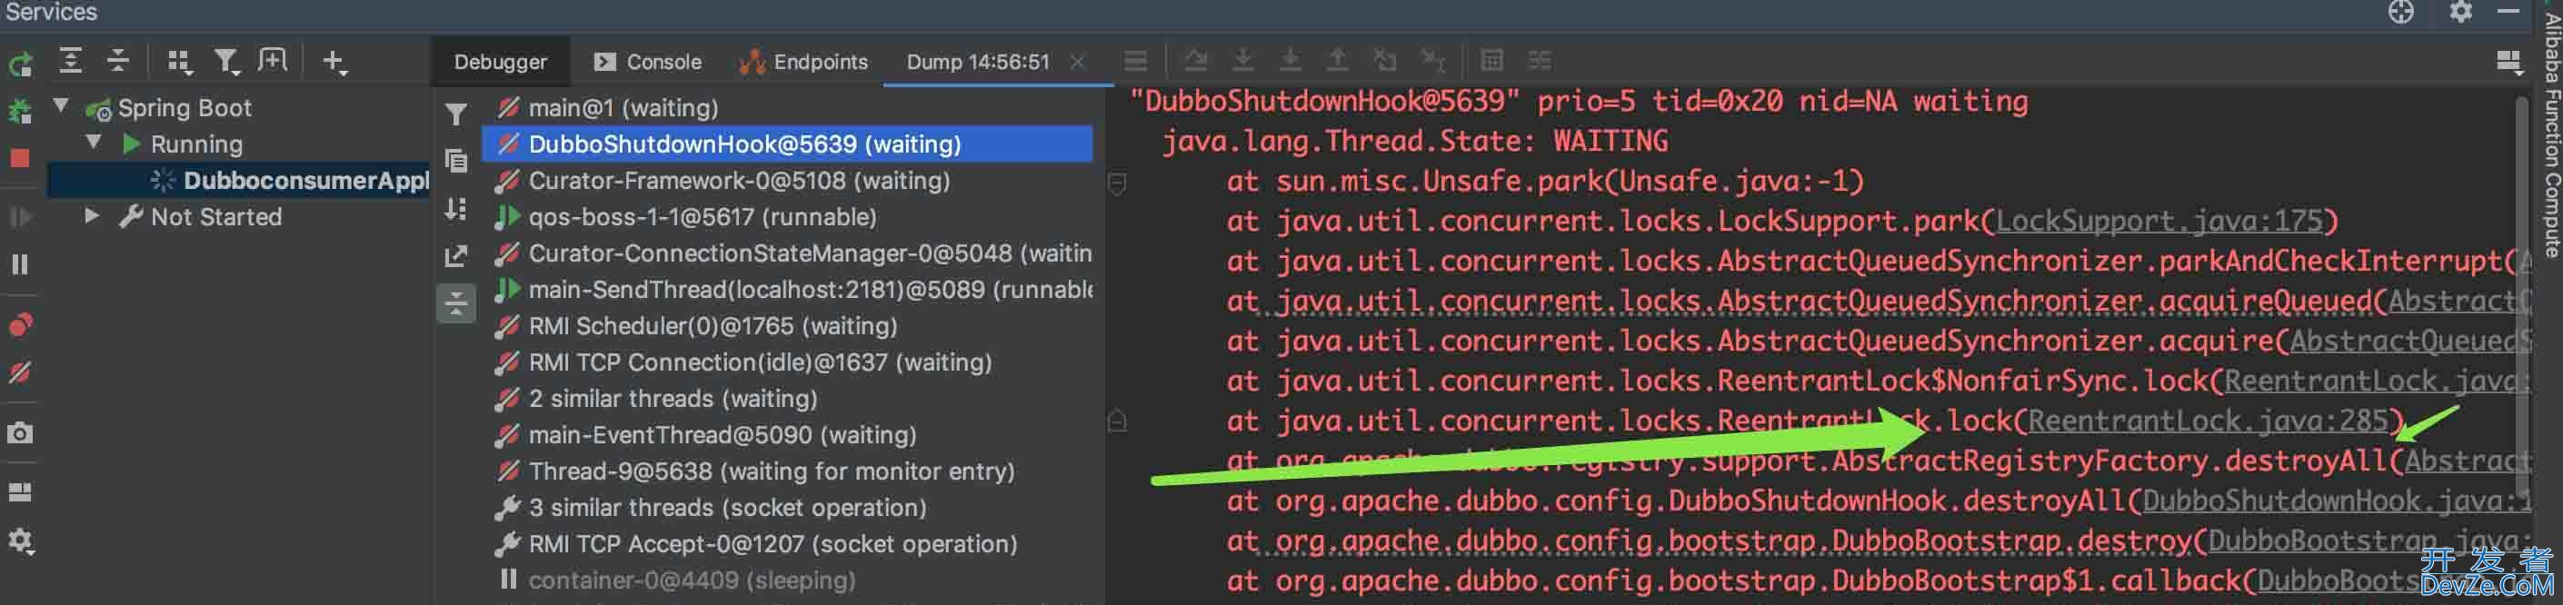Open the Services panel gear options

tap(2460, 12)
